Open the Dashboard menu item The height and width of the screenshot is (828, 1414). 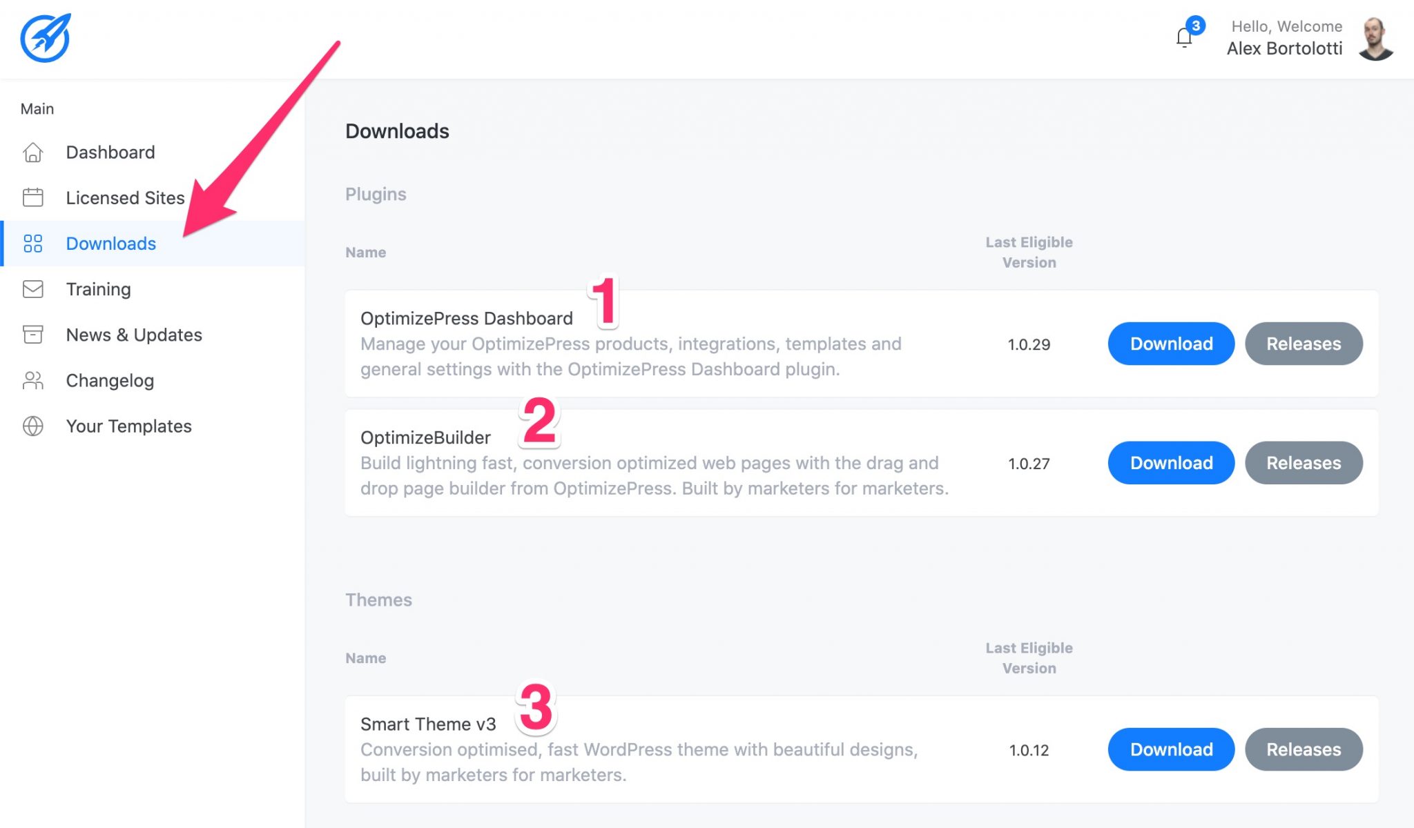point(110,152)
